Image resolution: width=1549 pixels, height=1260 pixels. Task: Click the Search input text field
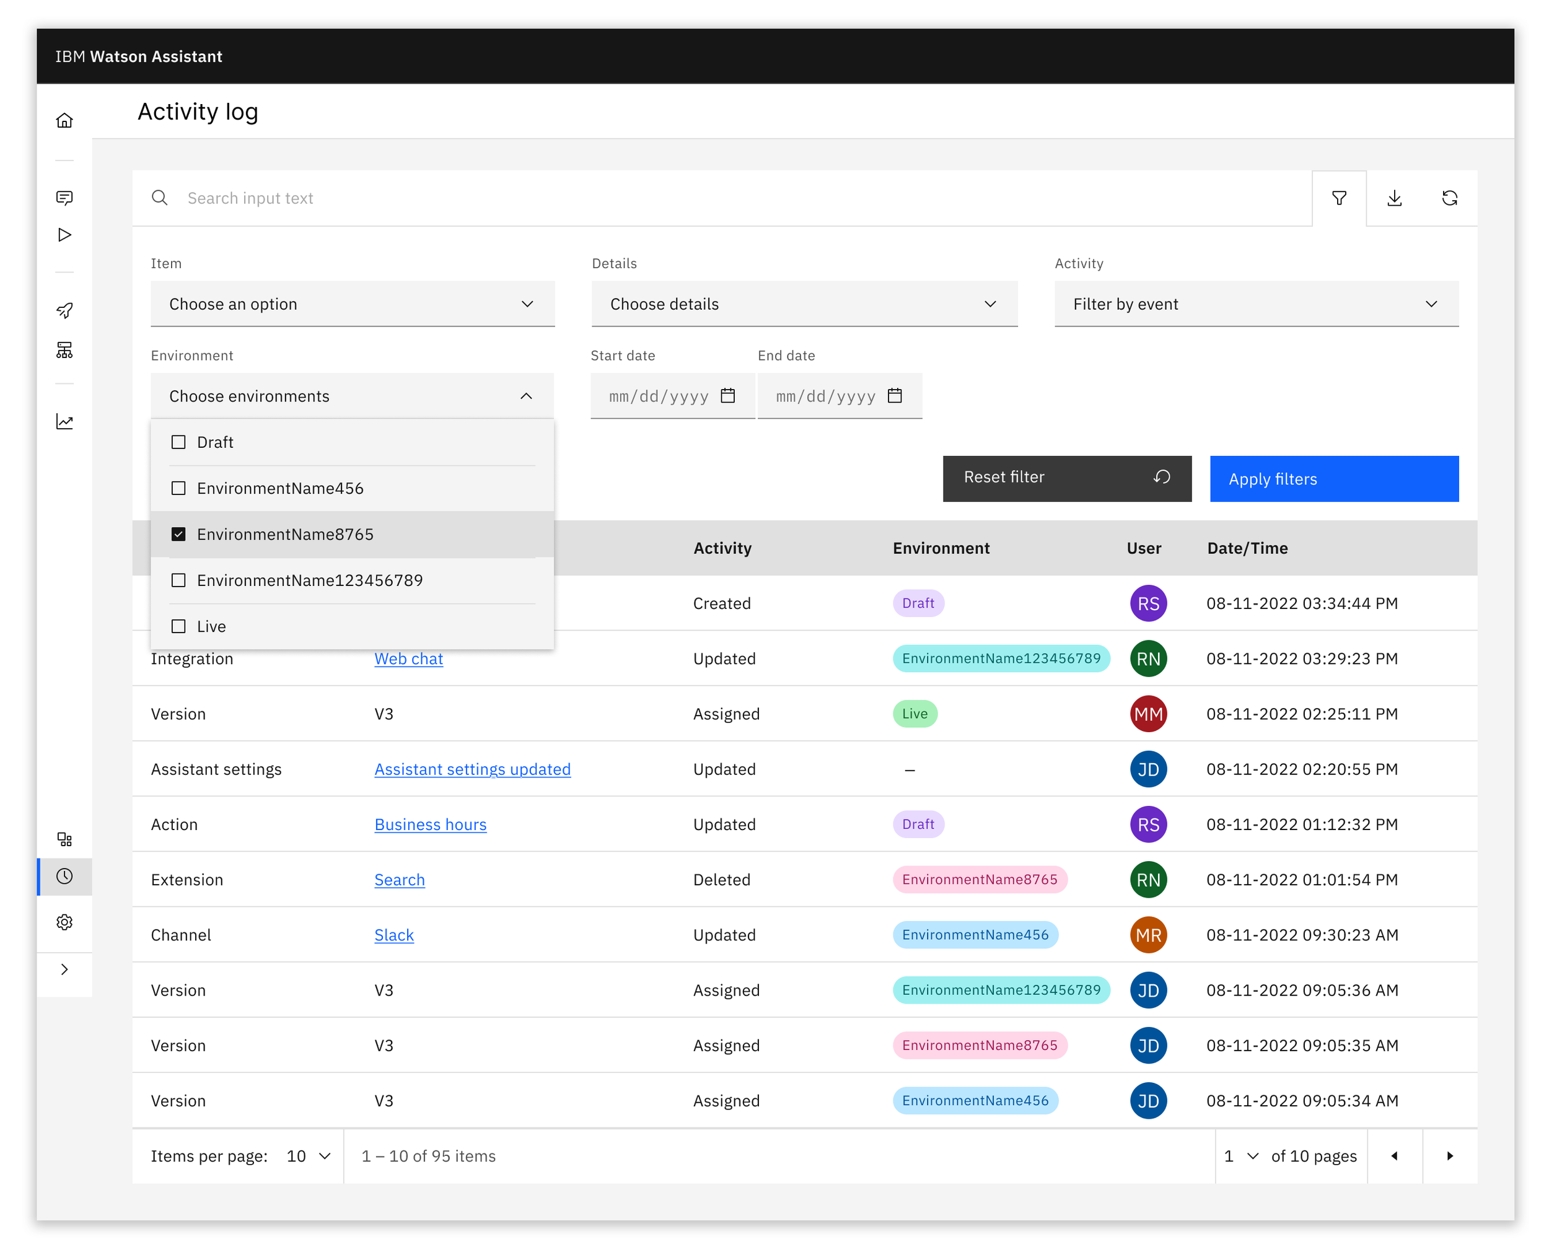(x=508, y=198)
